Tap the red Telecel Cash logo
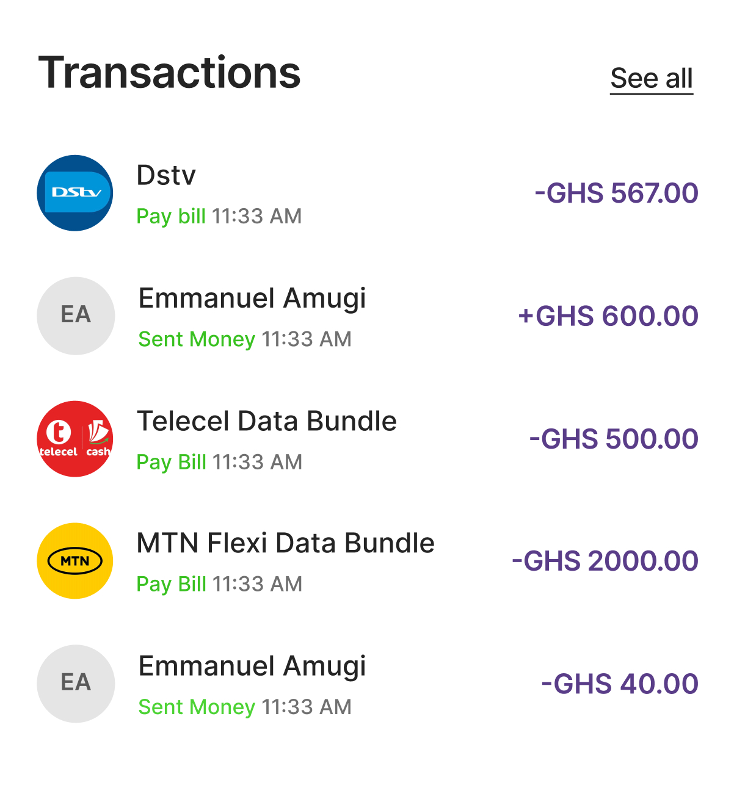The height and width of the screenshot is (791, 734). coord(75,439)
